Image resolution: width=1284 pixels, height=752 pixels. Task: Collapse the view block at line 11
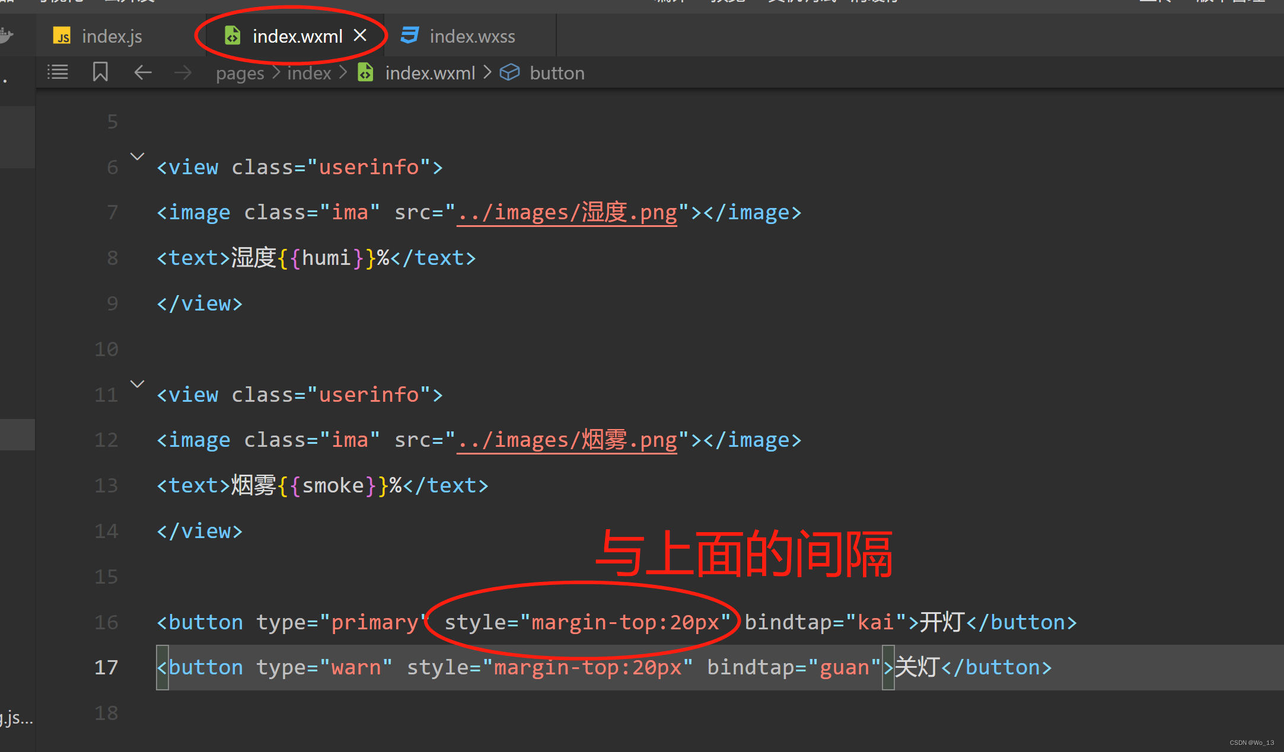137,384
